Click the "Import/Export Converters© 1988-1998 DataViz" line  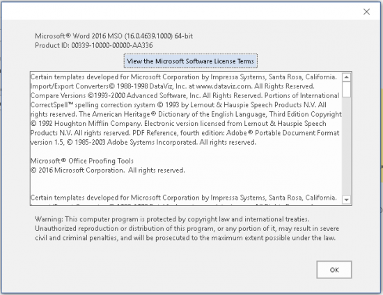pos(173,86)
